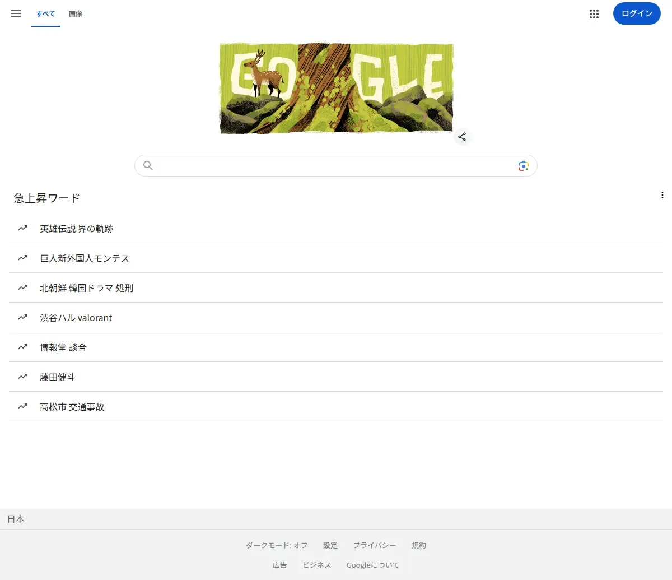The height and width of the screenshot is (580, 672).
Task: Search by image with Google Lens
Action: click(x=523, y=166)
